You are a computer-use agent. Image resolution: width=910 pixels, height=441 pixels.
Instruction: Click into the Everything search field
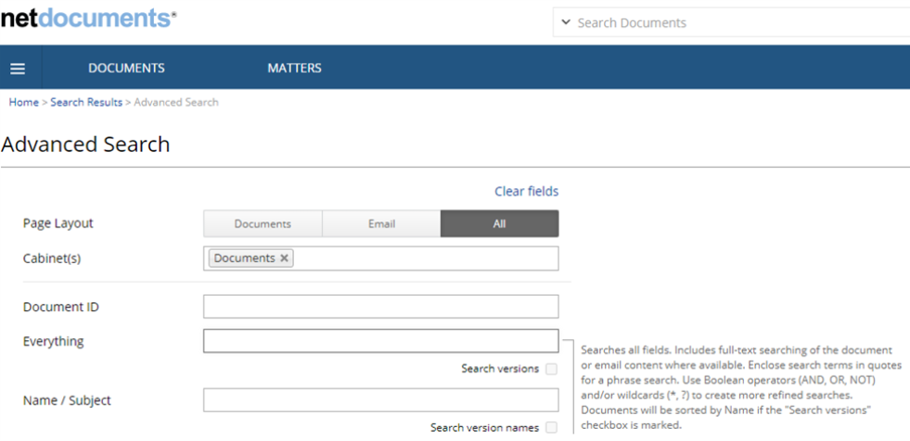tap(380, 341)
